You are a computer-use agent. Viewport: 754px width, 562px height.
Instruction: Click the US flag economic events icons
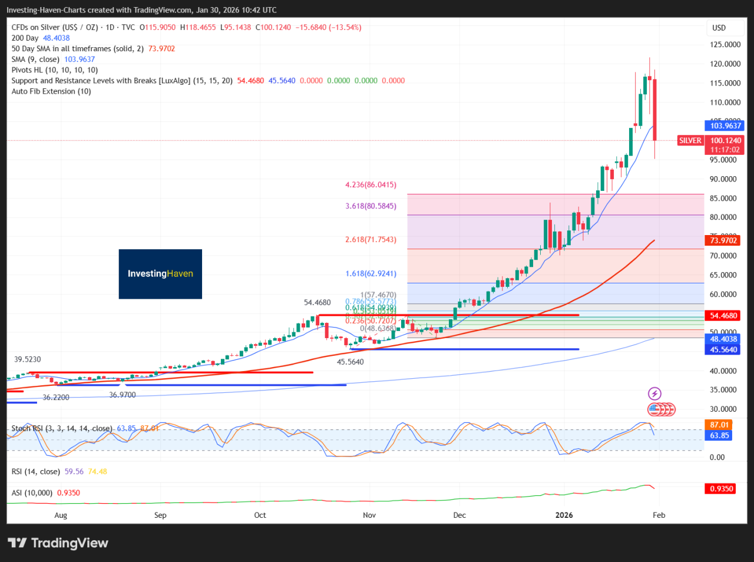point(661,409)
